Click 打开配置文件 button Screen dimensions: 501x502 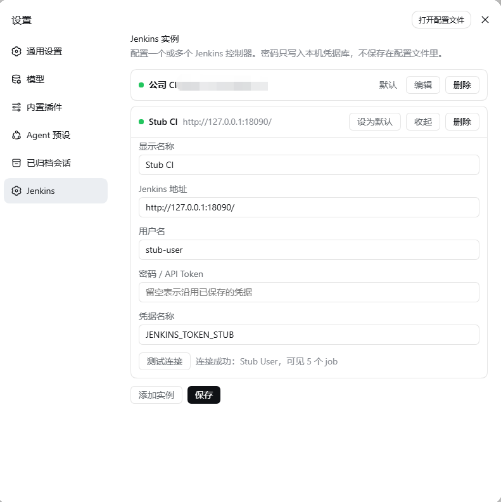click(441, 20)
